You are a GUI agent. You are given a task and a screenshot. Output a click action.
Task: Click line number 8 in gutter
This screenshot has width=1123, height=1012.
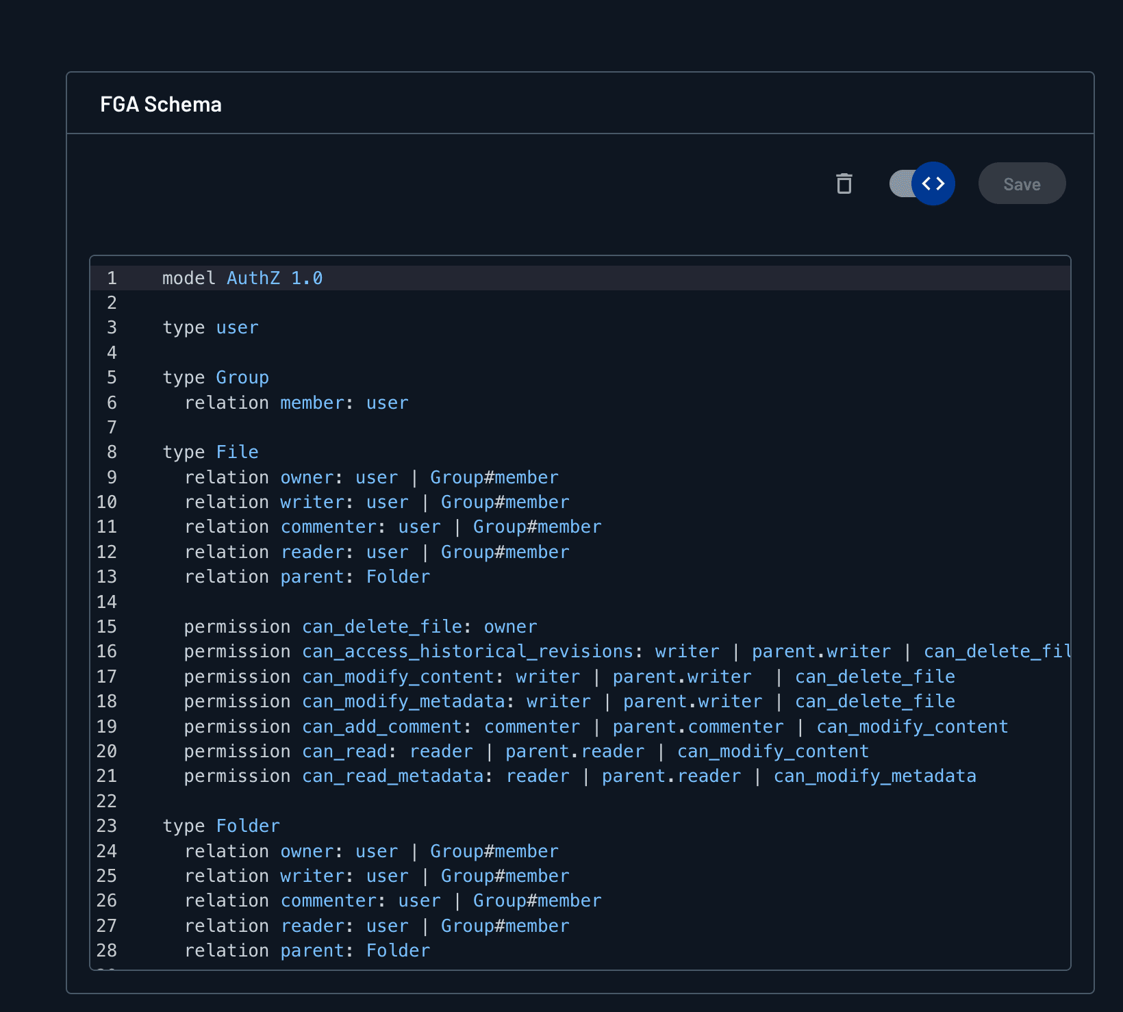(112, 452)
